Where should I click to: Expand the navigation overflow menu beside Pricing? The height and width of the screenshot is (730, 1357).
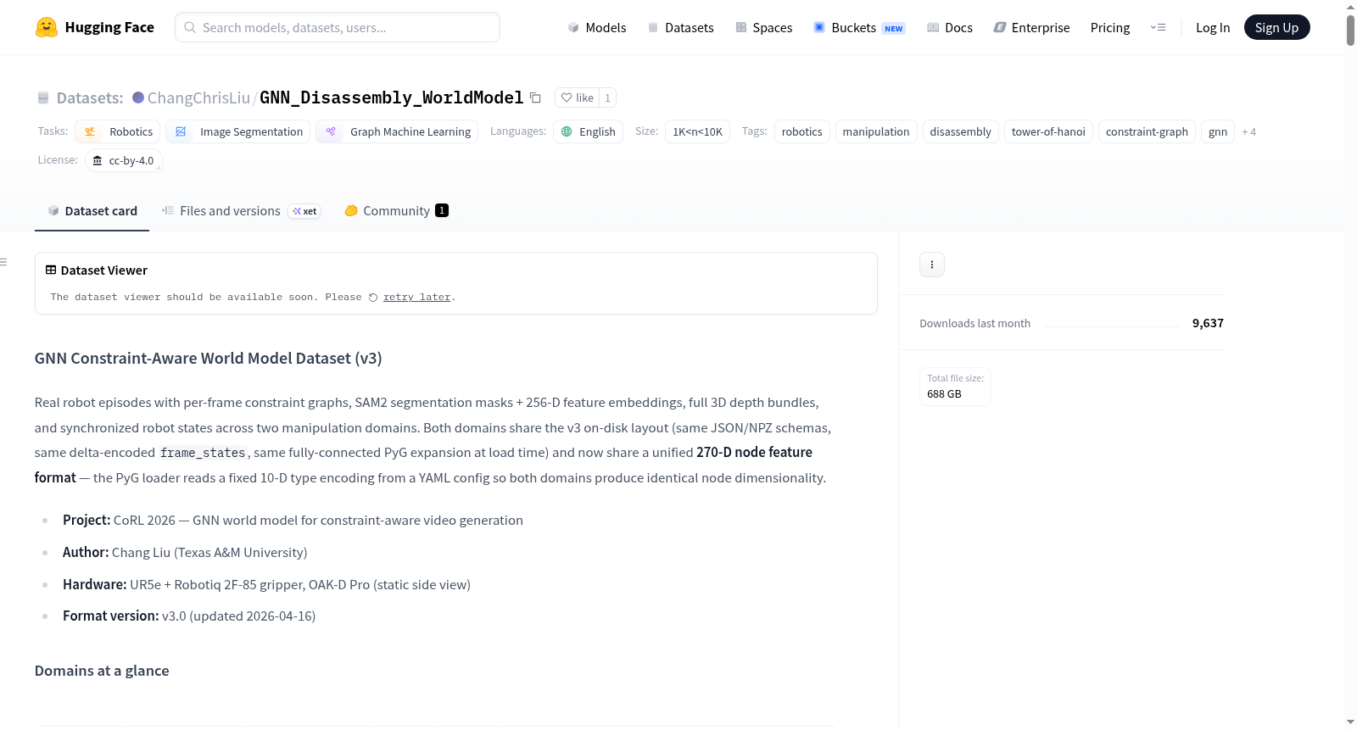tap(1158, 27)
